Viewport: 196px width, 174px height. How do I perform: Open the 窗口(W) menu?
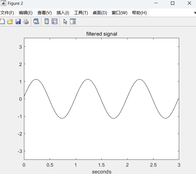(119, 13)
